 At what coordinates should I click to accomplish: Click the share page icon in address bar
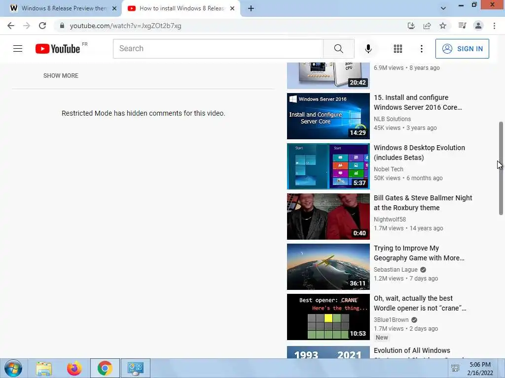(427, 26)
